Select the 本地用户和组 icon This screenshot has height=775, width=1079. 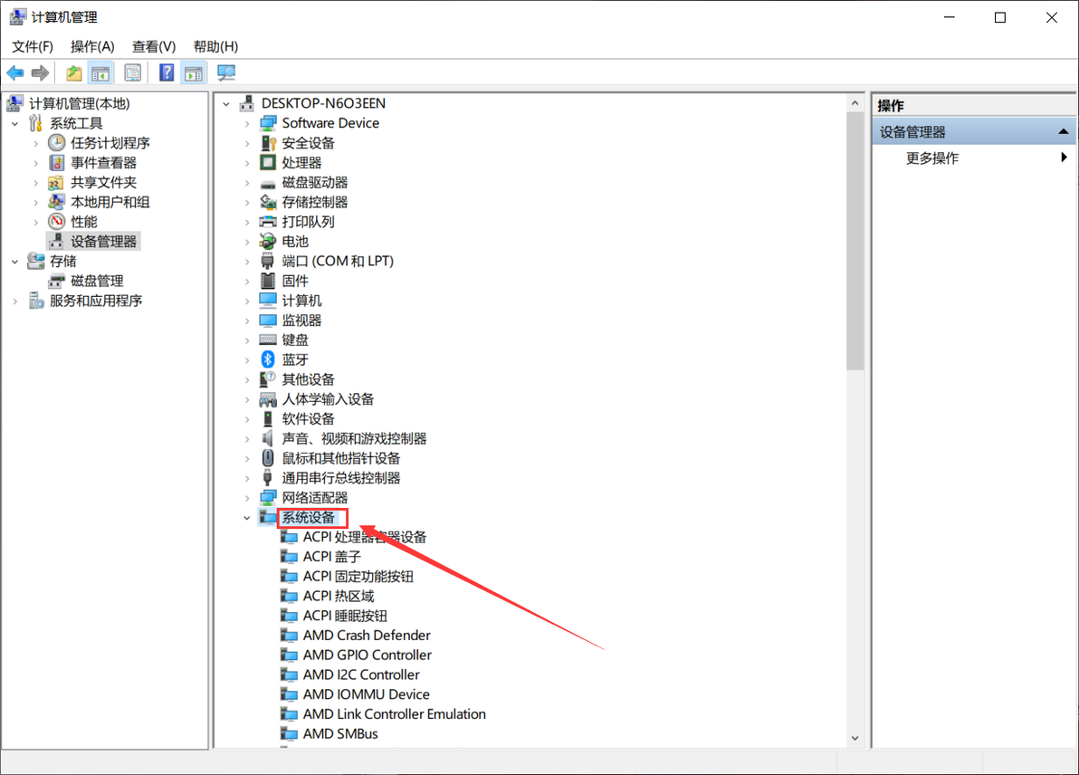[x=56, y=202]
